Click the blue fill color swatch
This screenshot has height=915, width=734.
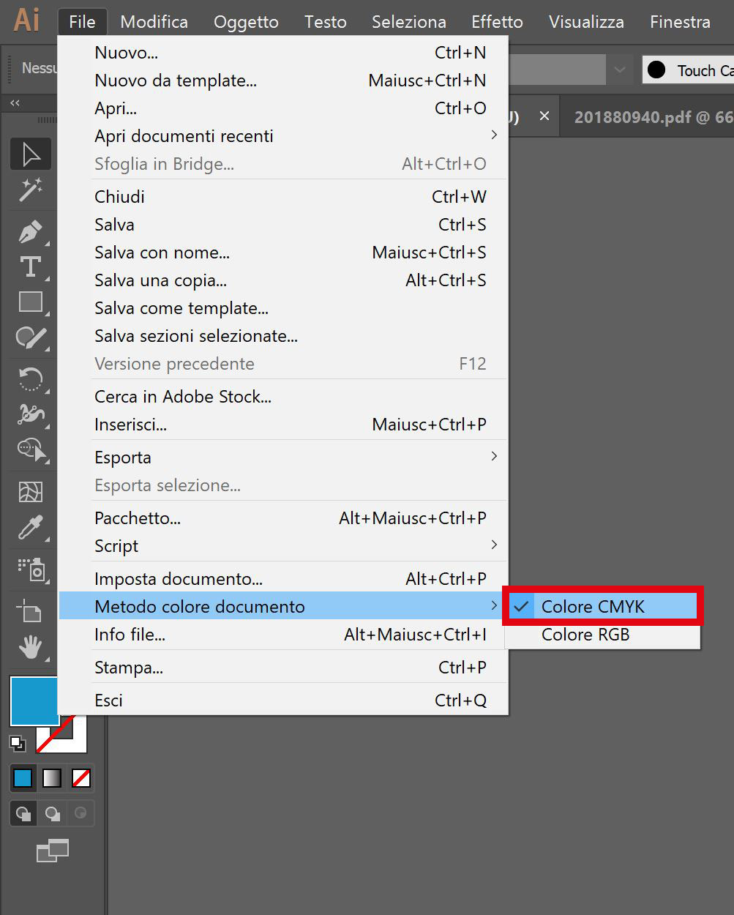point(34,701)
